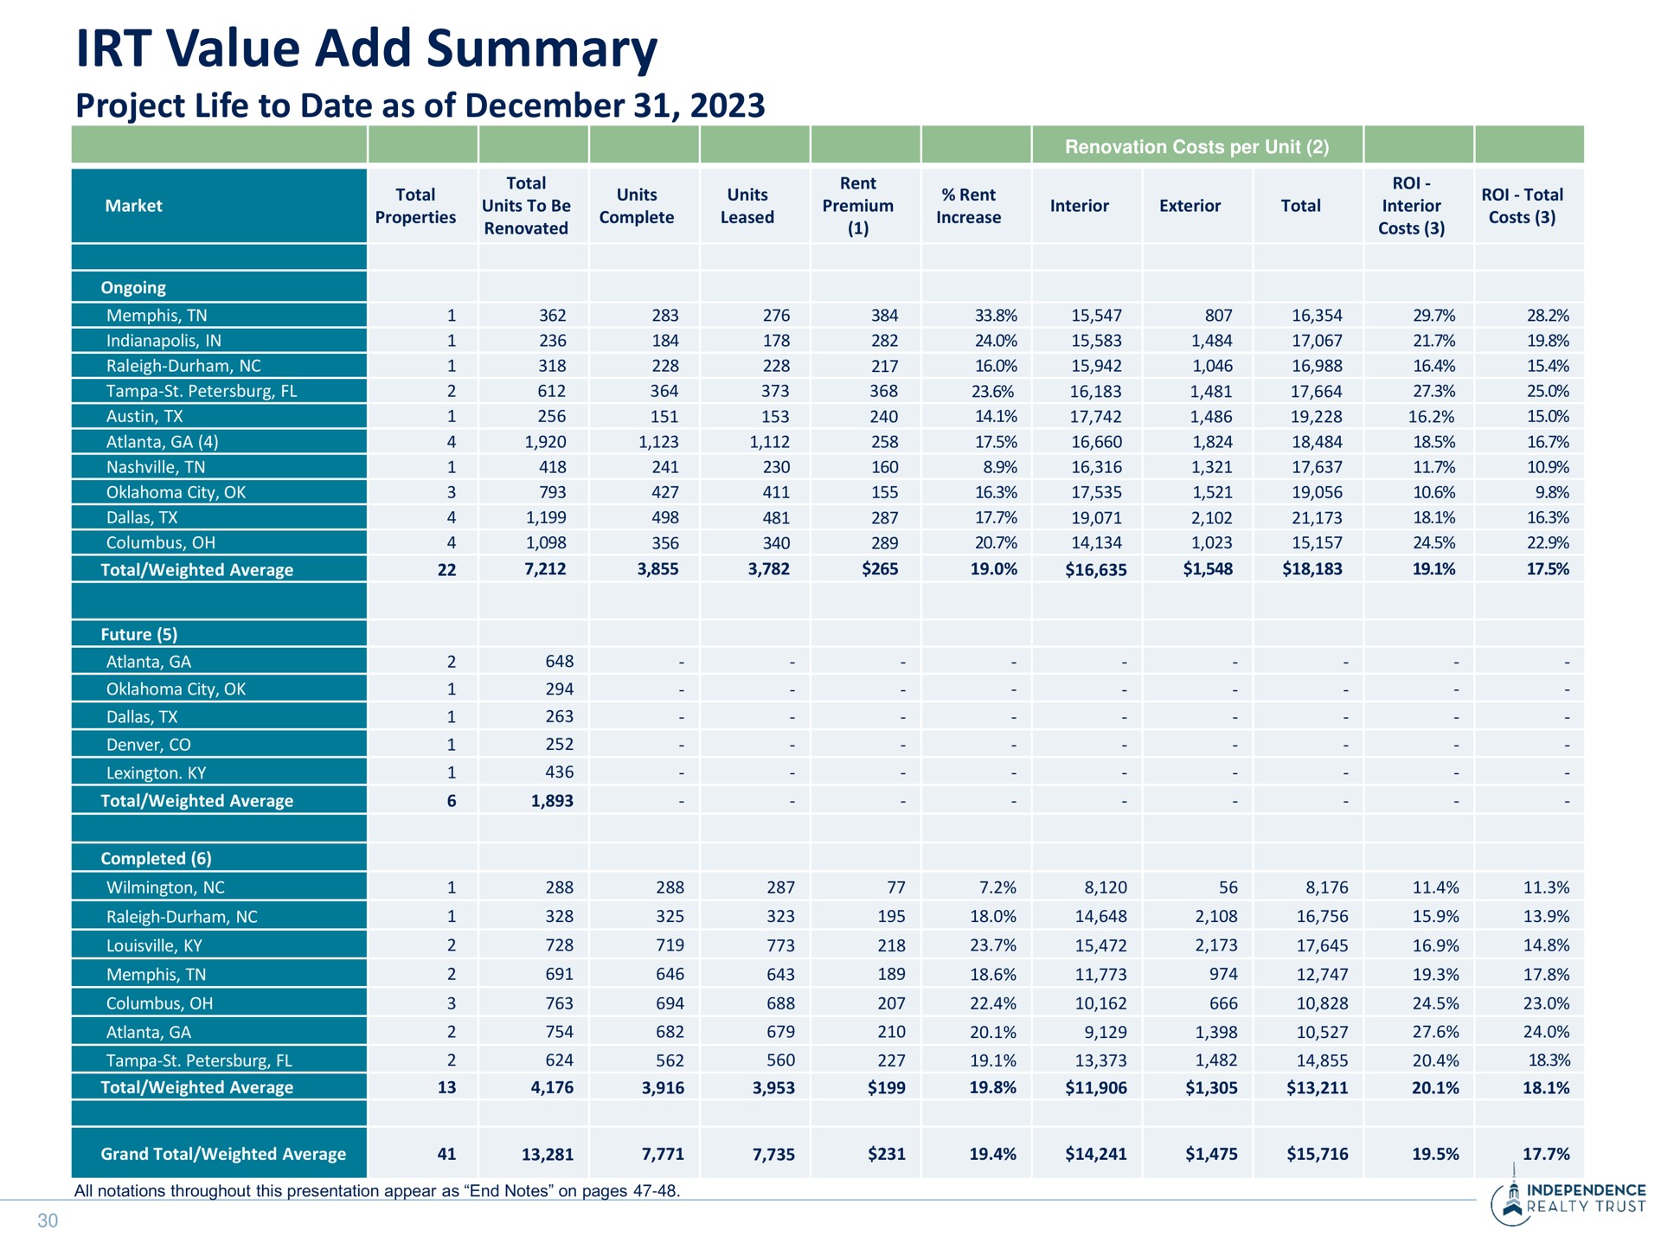This screenshot has height=1249, width=1661.
Task: Click the 'Units Leased' column header
Action: click(x=747, y=206)
